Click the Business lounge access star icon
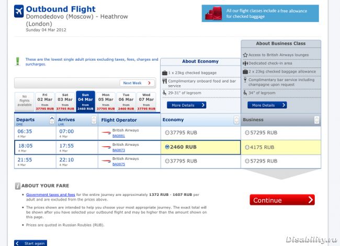The width and height of the screenshot is (340, 246). (245, 55)
